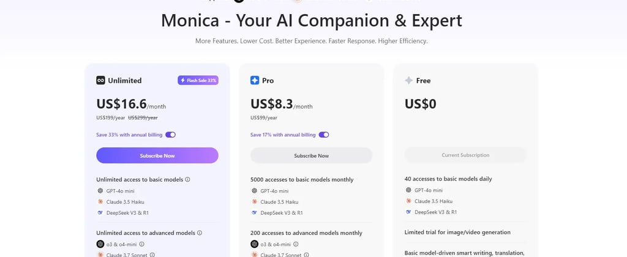Click the OpenAI icon for Unlimited o3 models
Viewport: 627px width, 257px height.
point(100,244)
